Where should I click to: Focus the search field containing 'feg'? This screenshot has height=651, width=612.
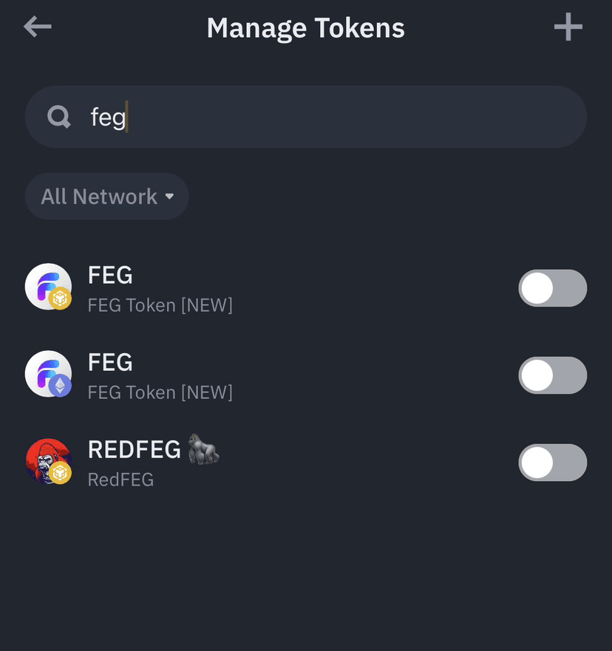click(x=305, y=117)
